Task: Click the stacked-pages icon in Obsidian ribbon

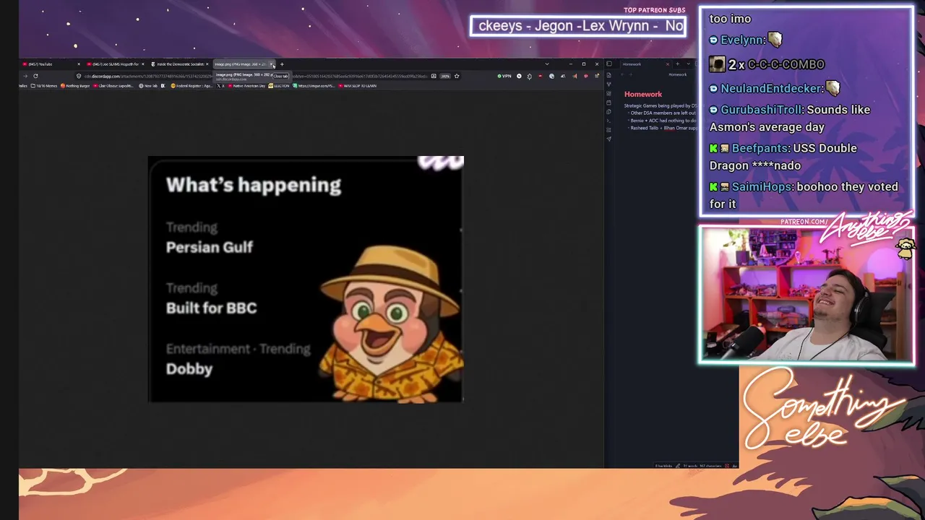Action: 608,112
